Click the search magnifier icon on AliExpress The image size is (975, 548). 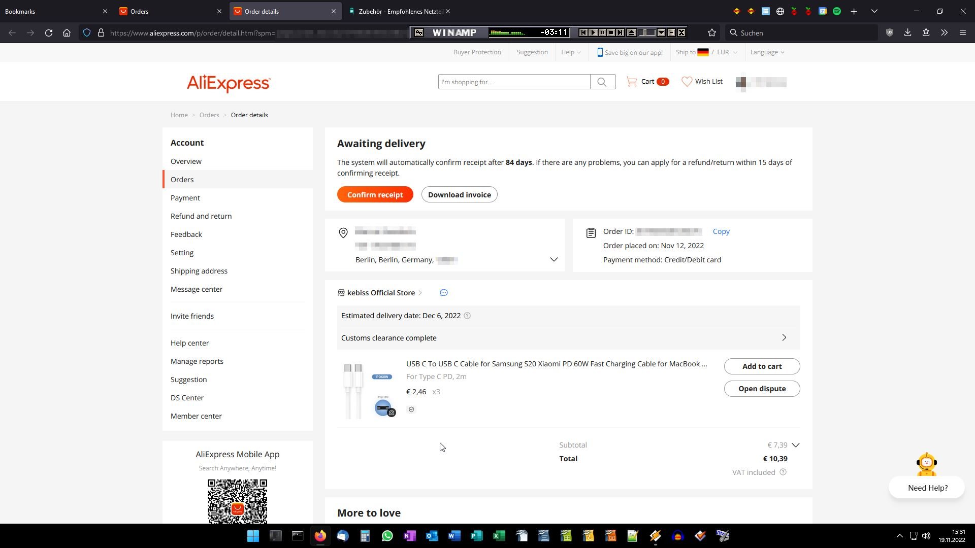coord(602,82)
